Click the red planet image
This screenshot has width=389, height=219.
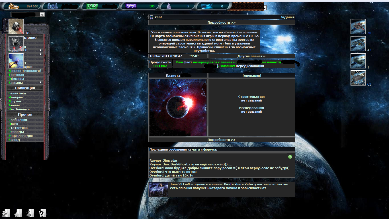coord(178,108)
